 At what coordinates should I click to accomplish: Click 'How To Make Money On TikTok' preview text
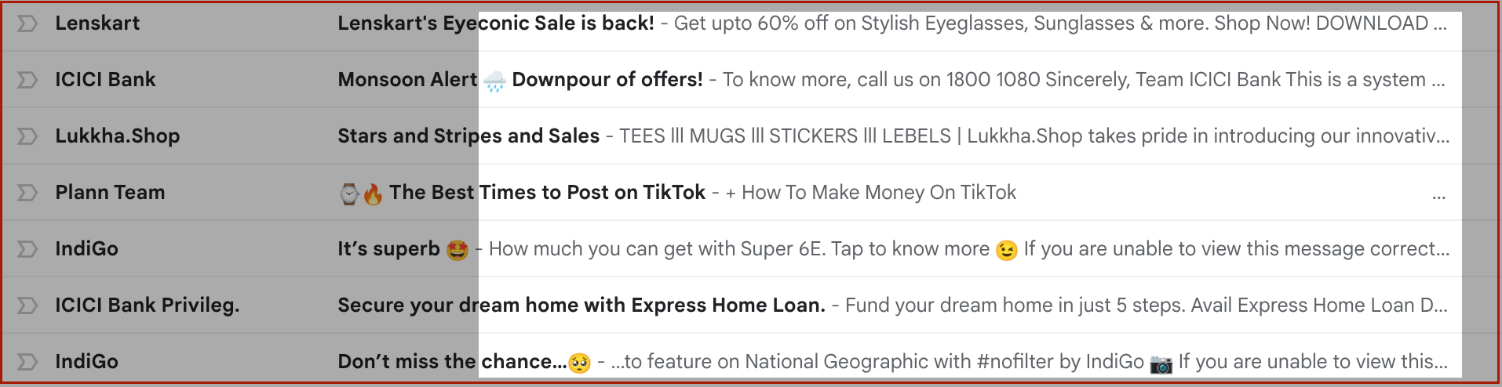coord(879,193)
